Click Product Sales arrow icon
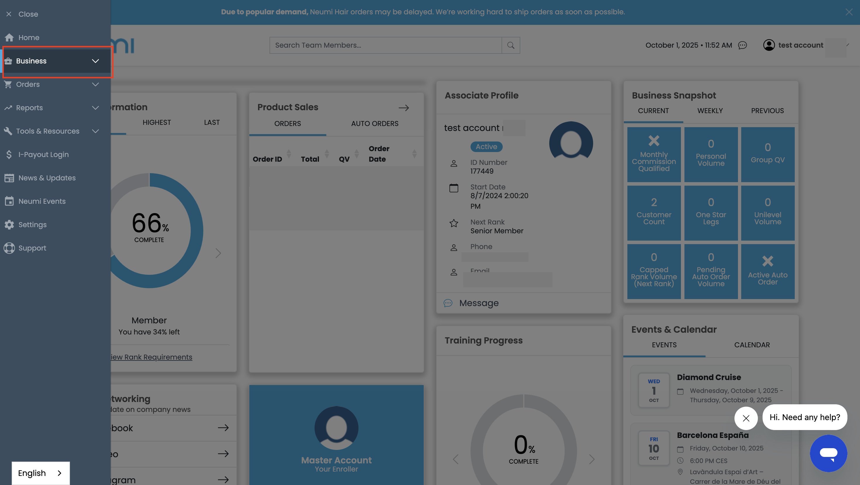The width and height of the screenshot is (860, 485). [404, 107]
